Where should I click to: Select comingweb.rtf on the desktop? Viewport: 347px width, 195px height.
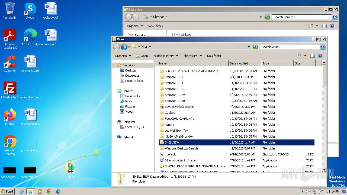[x=30, y=64]
